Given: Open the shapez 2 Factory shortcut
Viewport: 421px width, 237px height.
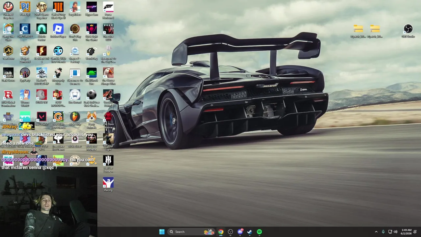Looking at the screenshot, I should coord(75,54).
